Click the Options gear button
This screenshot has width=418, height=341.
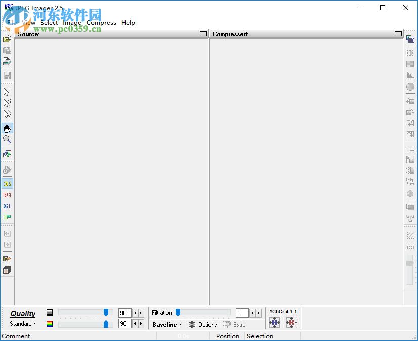pyautogui.click(x=203, y=325)
